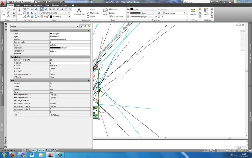
Task: Select the Erase tool in Modify panel
Action: [25, 16]
